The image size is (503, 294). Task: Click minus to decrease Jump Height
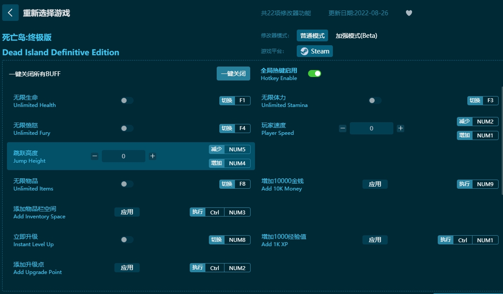click(94, 156)
